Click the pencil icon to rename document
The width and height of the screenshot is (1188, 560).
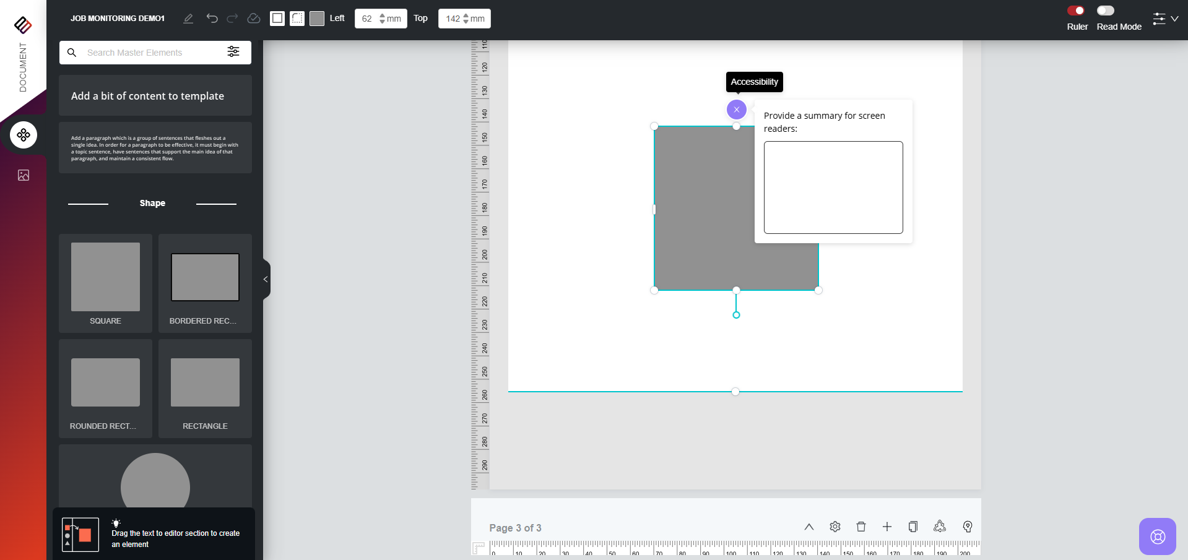pyautogui.click(x=188, y=19)
